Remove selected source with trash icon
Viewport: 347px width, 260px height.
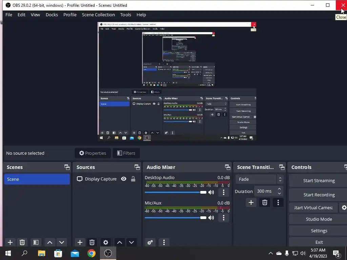click(x=92, y=242)
